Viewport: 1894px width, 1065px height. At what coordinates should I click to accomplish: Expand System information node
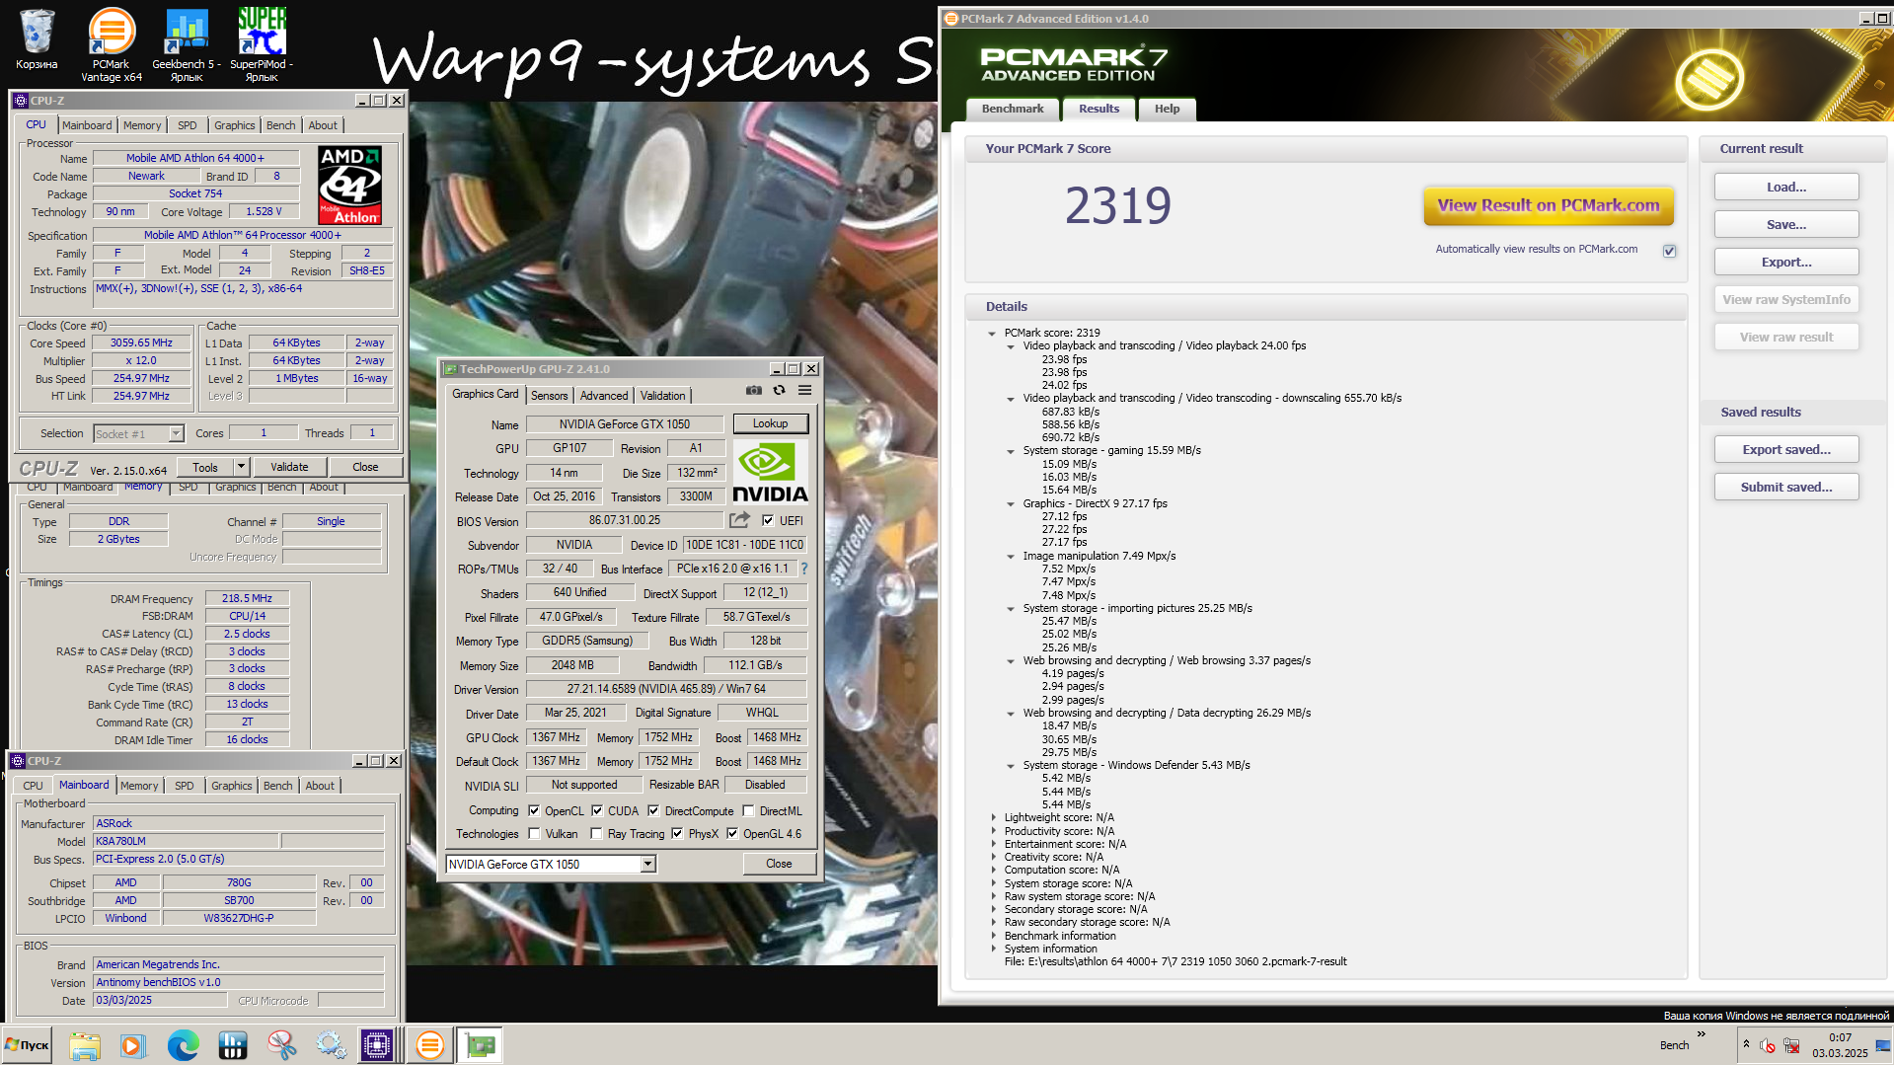coord(993,949)
